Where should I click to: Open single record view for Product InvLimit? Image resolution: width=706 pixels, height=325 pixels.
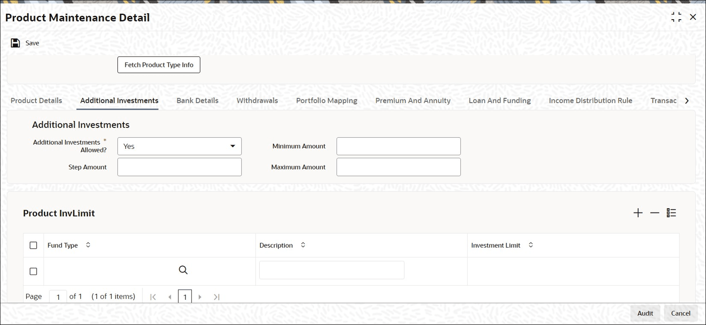coord(671,213)
